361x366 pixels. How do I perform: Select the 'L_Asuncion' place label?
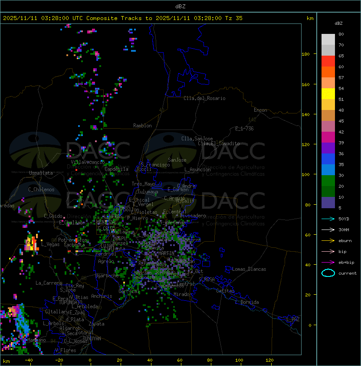click(197, 170)
